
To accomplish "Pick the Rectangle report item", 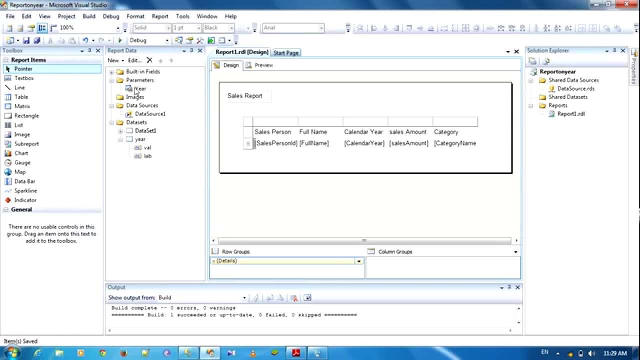I will pos(26,115).
